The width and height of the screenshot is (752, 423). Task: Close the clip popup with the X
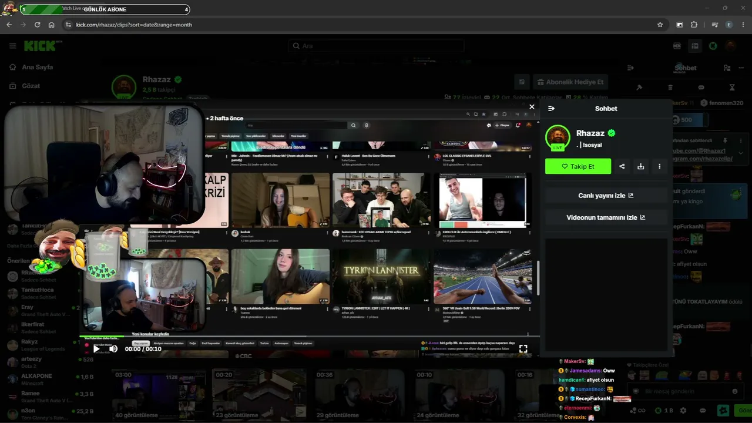pos(532,107)
